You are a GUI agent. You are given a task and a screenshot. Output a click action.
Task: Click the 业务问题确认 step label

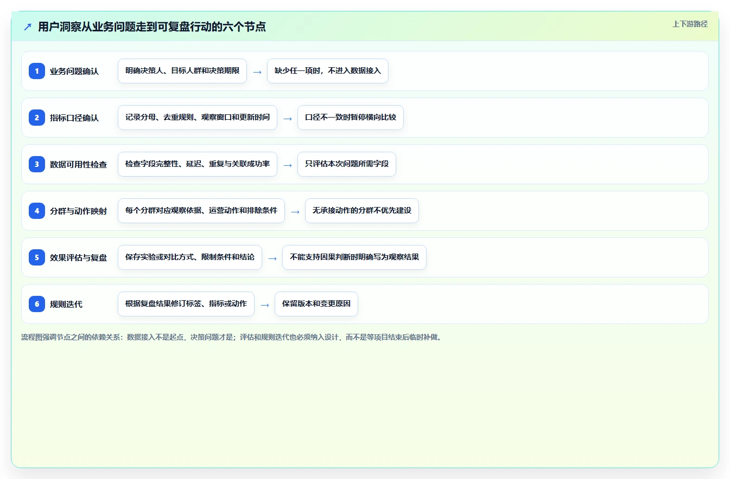(74, 71)
